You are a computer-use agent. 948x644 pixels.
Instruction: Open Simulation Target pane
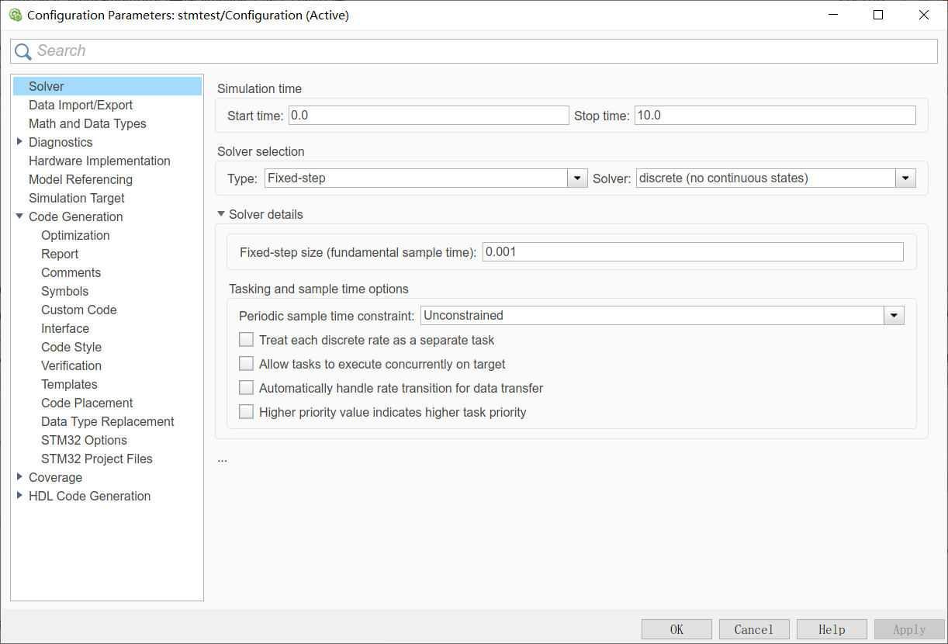(x=77, y=198)
